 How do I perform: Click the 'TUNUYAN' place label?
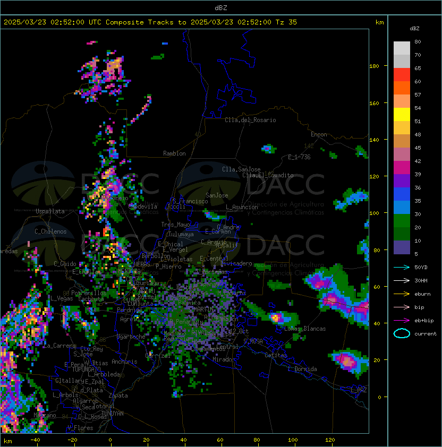point(112,414)
